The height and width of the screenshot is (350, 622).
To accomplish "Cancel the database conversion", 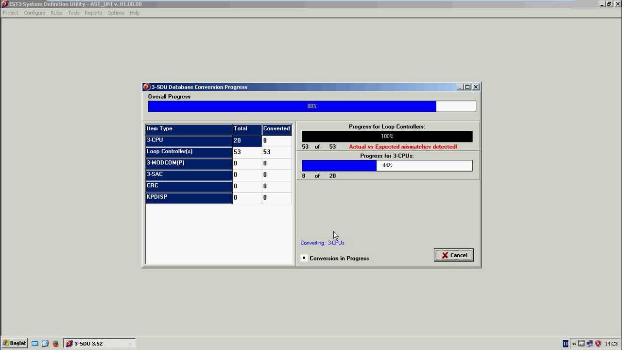I will pos(453,255).
